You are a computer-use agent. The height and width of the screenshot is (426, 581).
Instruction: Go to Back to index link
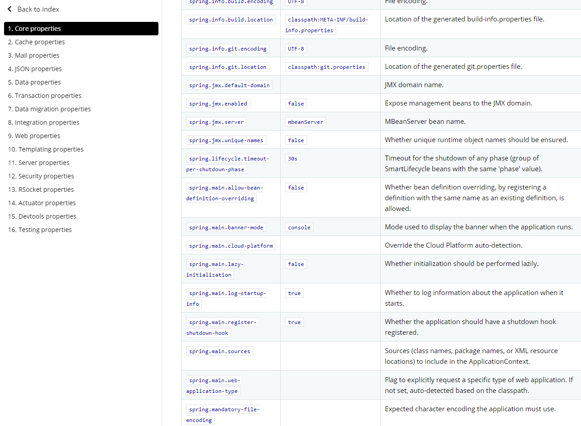(x=38, y=9)
